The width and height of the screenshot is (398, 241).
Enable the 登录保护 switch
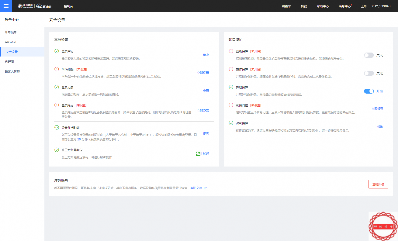[x=369, y=55]
